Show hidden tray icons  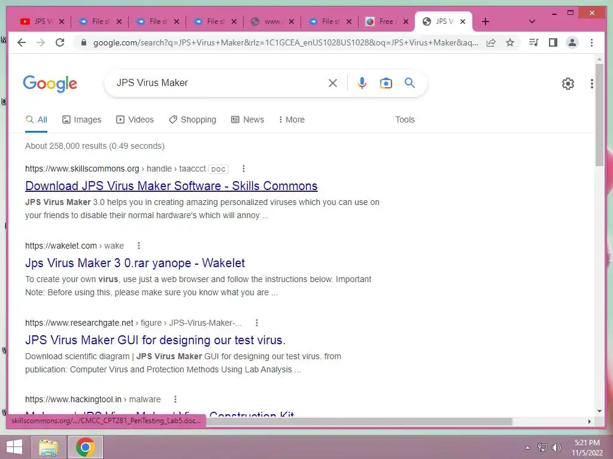point(528,448)
